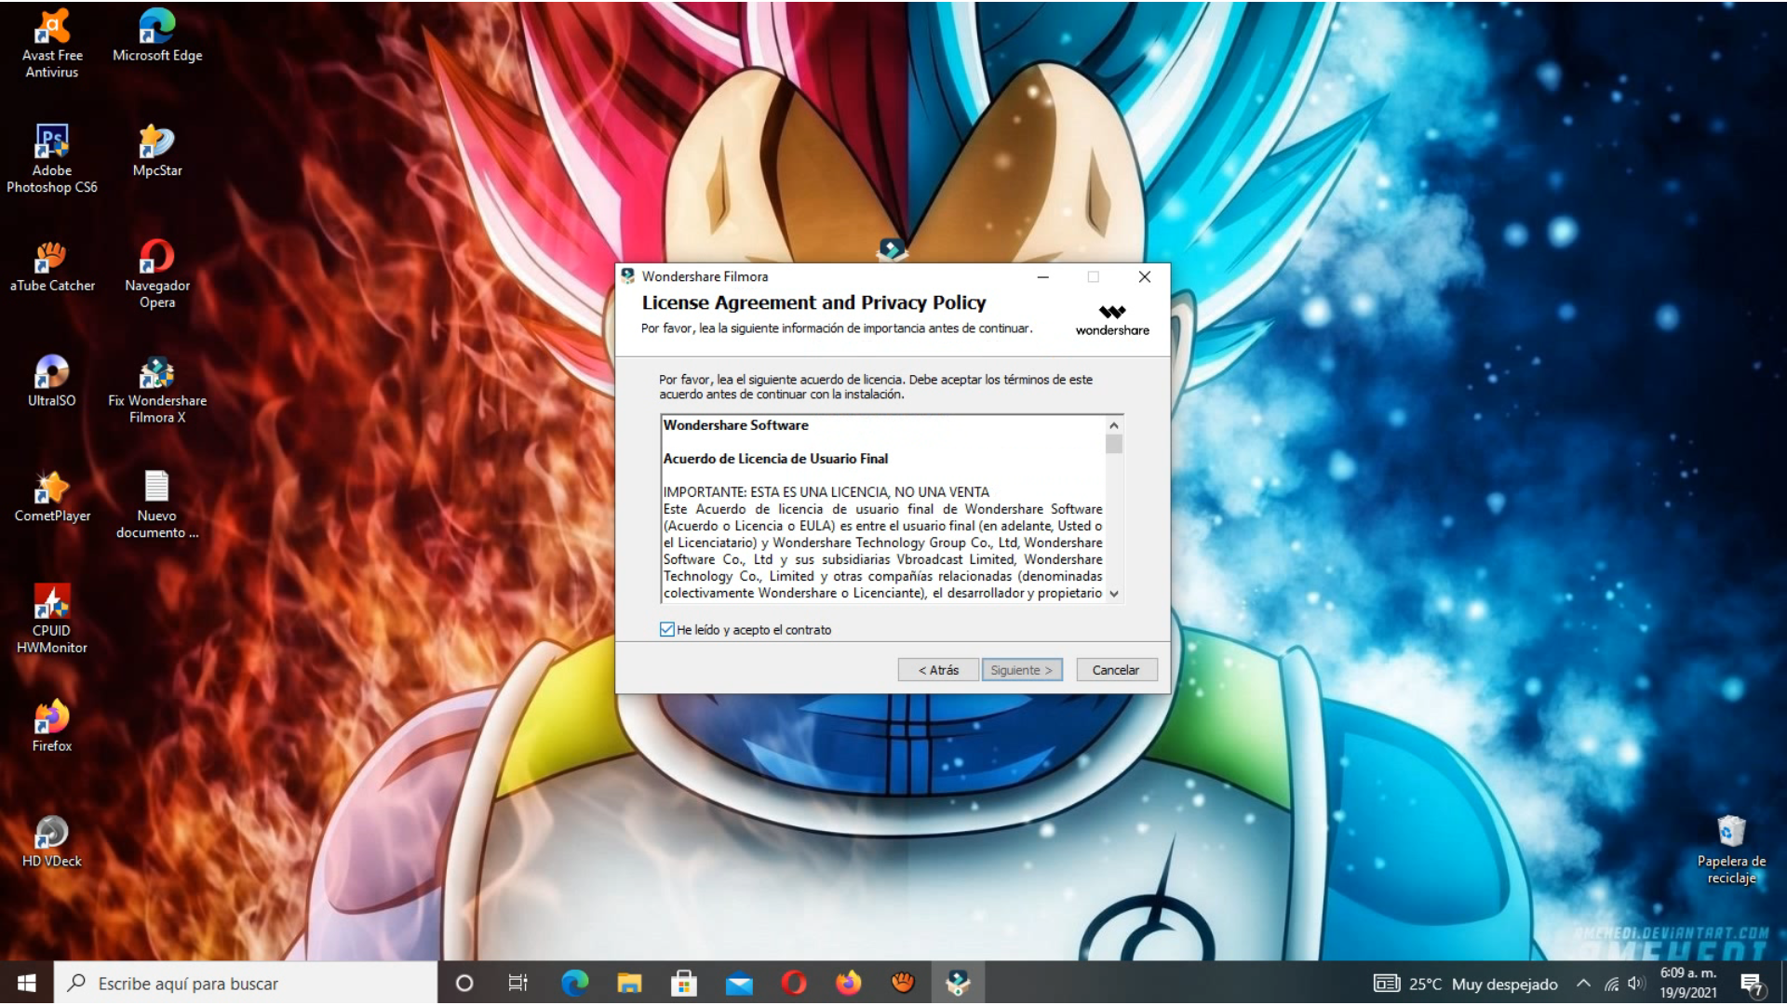Select the CometPlayer desktop icon
The height and width of the screenshot is (1005, 1787).
(52, 489)
